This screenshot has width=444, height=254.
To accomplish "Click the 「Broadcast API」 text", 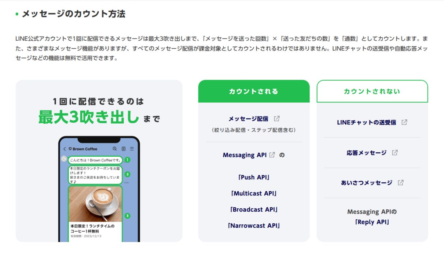I will (254, 209).
